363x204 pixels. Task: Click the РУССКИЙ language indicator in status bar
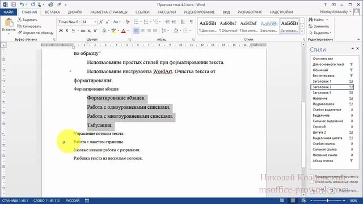73,201
